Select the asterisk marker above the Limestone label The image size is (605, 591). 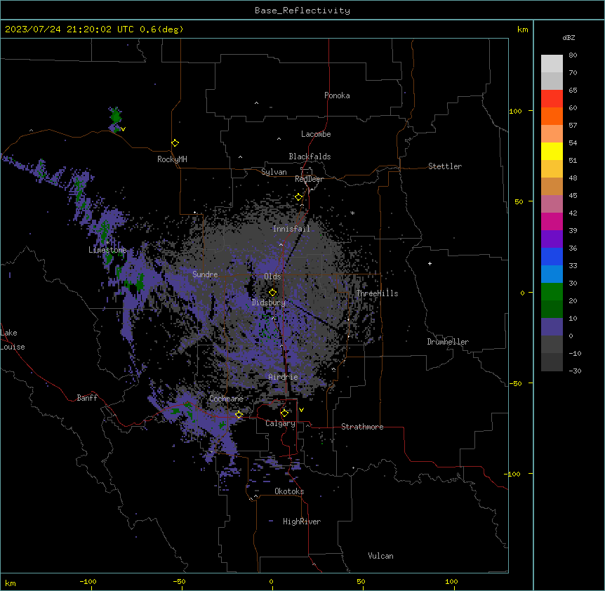pyautogui.click(x=108, y=243)
